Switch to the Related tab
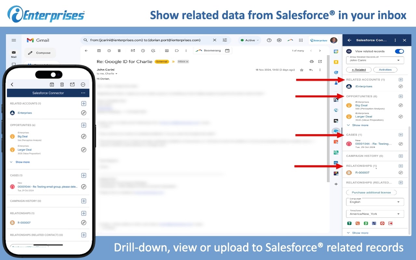The width and height of the screenshot is (416, 260). coord(359,70)
